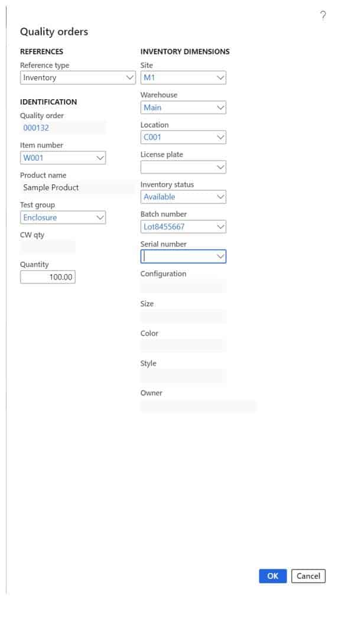Click the Quality order number 000132
The image size is (358, 618).
tap(36, 128)
